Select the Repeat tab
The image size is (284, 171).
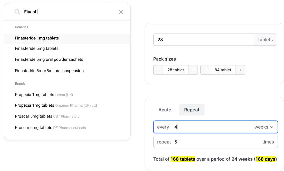click(192, 110)
